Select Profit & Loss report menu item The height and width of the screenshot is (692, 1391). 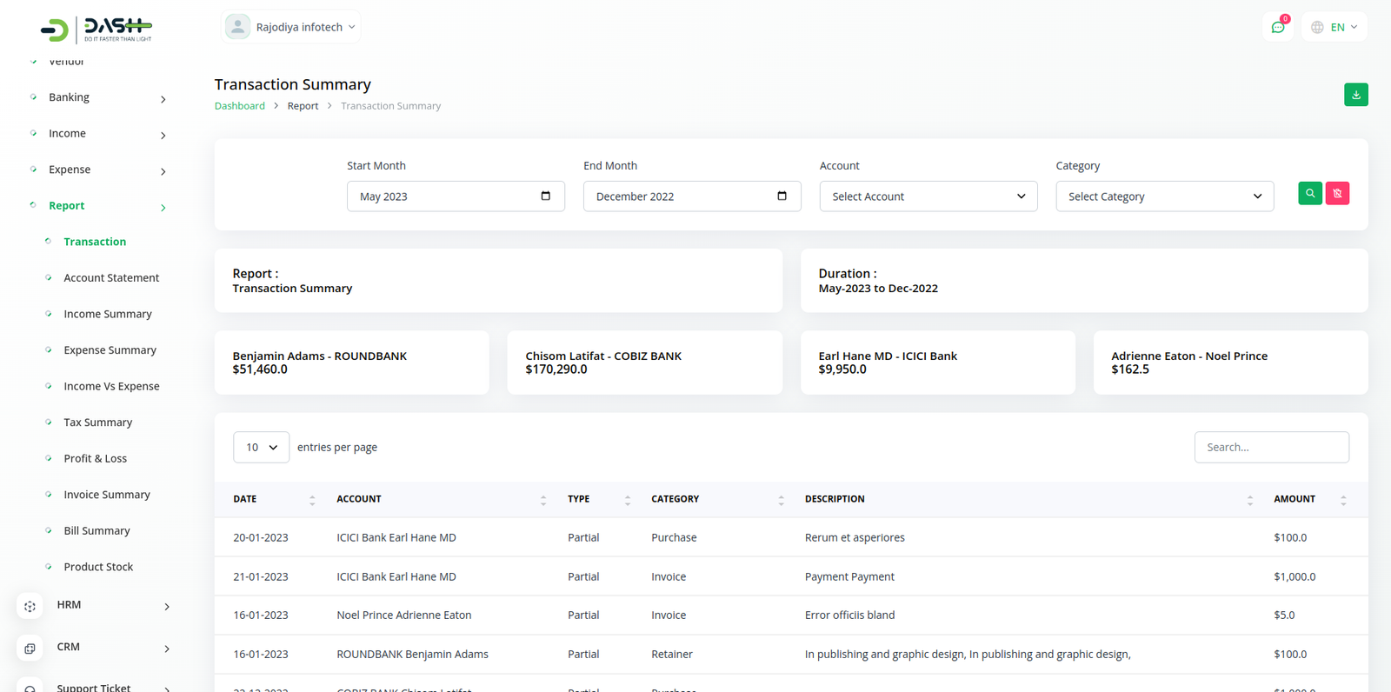95,459
